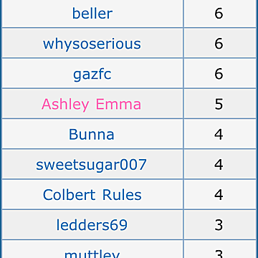Click the count 6 beside whysoserious

pyautogui.click(x=219, y=44)
